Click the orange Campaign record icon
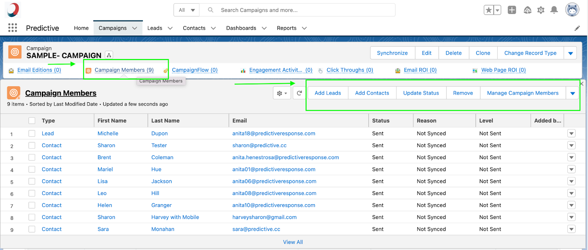 tap(15, 52)
